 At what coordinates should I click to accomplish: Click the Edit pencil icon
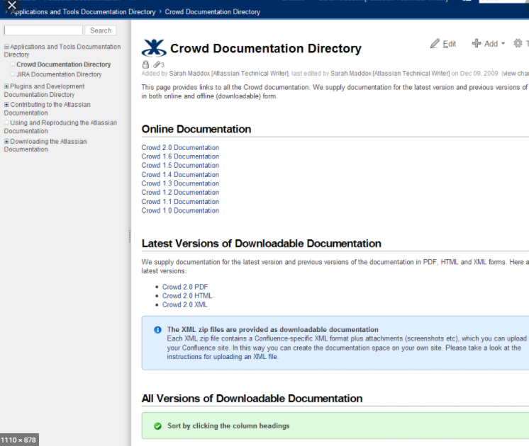click(435, 43)
